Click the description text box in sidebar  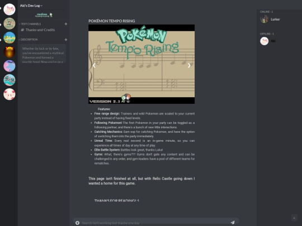pos(43,54)
